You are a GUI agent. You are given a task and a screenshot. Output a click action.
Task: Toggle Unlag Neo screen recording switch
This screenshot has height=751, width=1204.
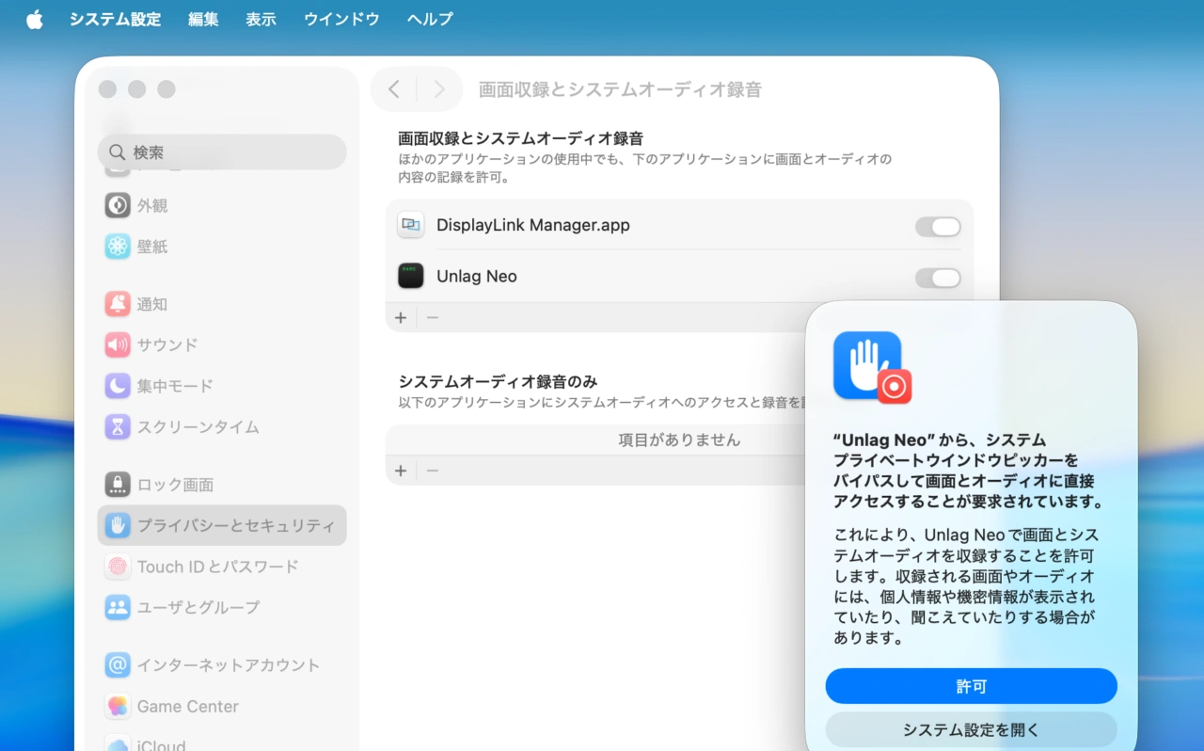tap(938, 278)
